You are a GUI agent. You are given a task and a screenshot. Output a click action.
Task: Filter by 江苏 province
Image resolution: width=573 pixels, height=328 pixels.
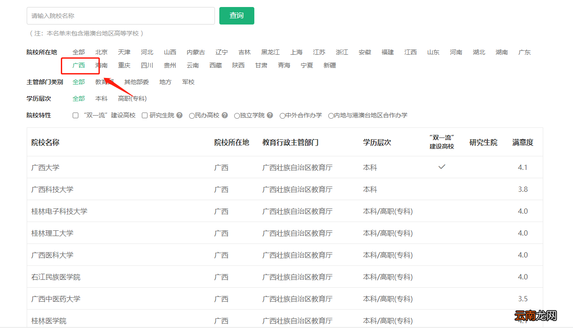[319, 52]
